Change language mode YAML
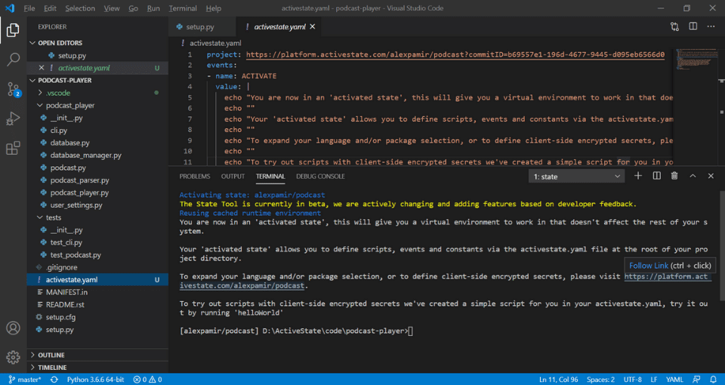Image resolution: width=725 pixels, height=385 pixels. [674, 380]
